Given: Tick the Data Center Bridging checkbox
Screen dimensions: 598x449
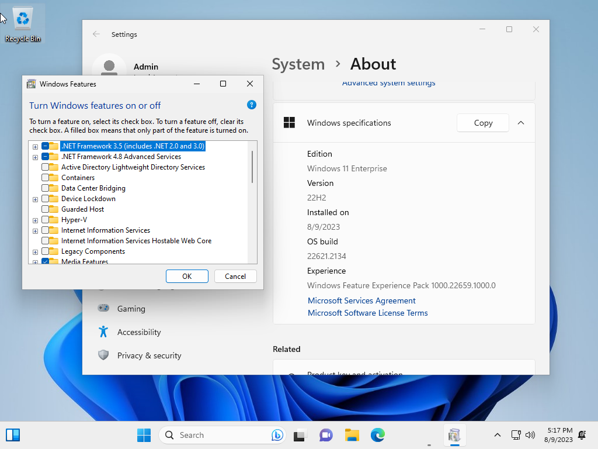Looking at the screenshot, I should click(x=45, y=188).
